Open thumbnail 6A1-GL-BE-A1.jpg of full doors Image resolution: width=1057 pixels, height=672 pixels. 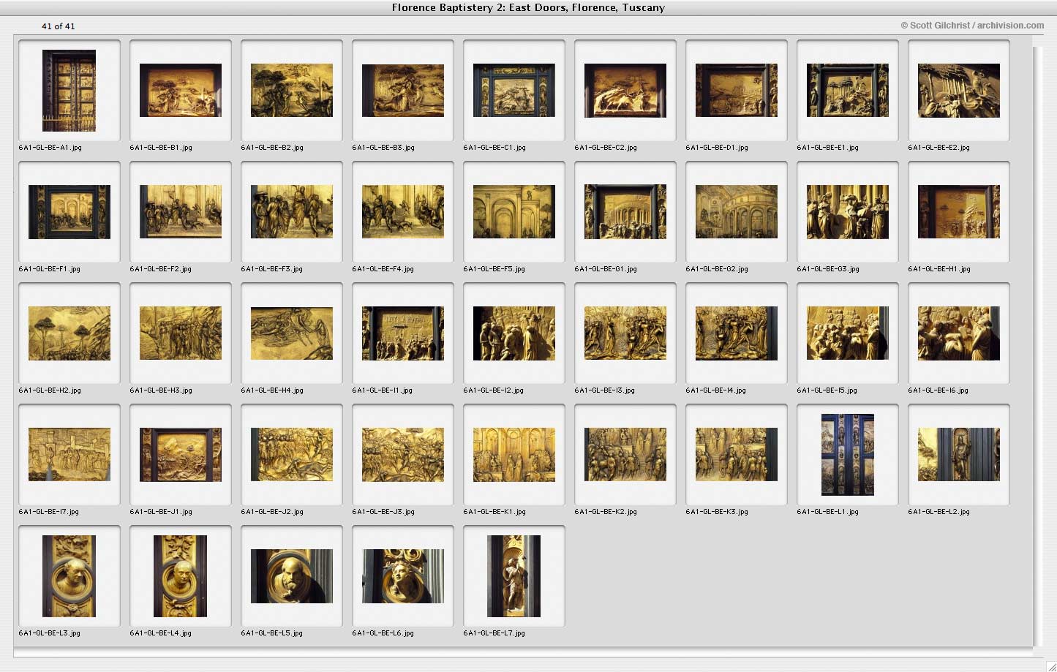tap(69, 91)
